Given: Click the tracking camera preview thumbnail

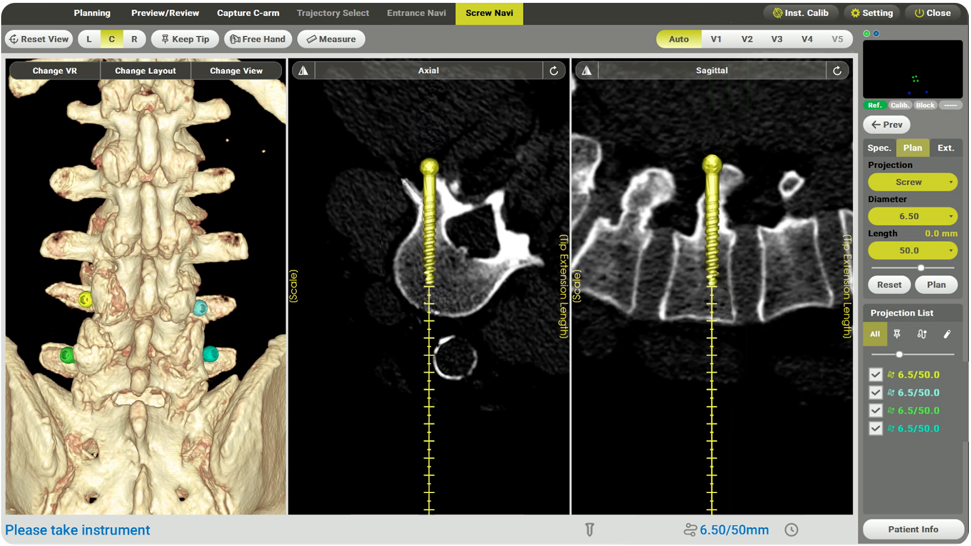Looking at the screenshot, I should 913,69.
